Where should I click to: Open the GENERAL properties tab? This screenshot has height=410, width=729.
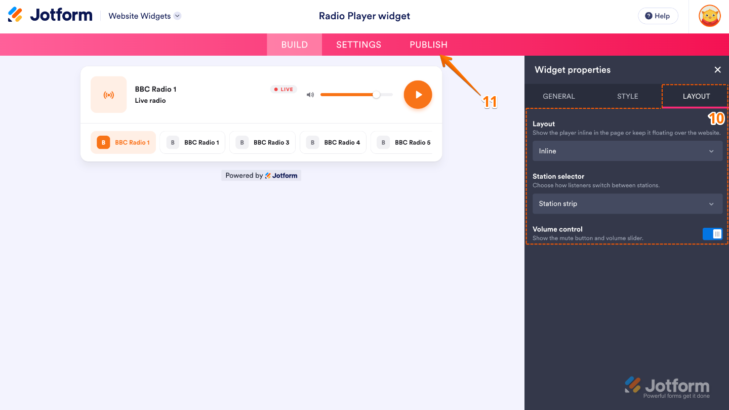[x=559, y=96]
